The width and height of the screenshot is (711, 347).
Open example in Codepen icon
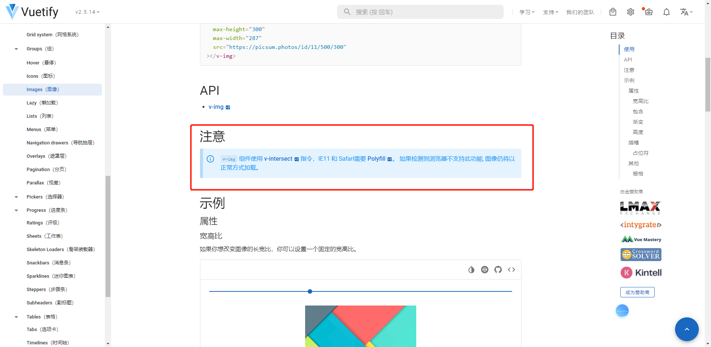click(485, 270)
